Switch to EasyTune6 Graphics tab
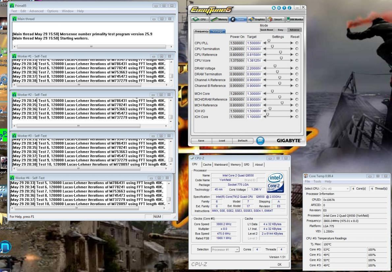Image resolution: width=392 pixels, height=272 pixels. click(257, 19)
